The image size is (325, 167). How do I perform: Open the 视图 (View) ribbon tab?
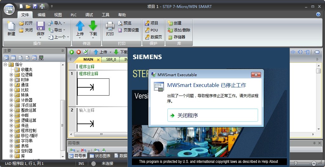pyautogui.click(x=58, y=15)
